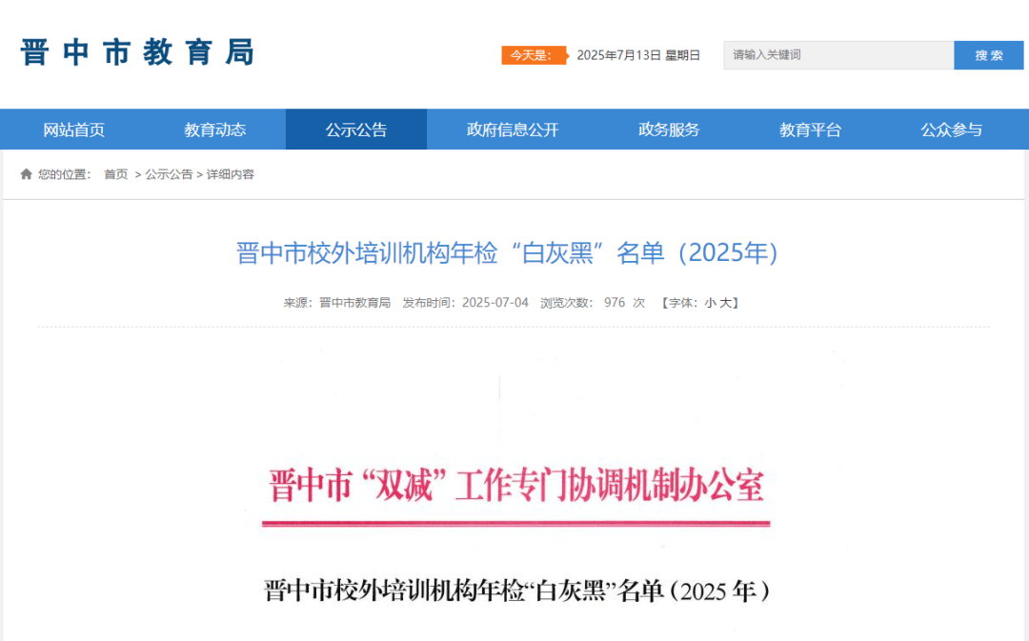Screen dimensions: 1029x641
Task: Click the blue article title 晋中市校外培训机构年检“白灰黑”名单
Action: pyautogui.click(x=507, y=252)
